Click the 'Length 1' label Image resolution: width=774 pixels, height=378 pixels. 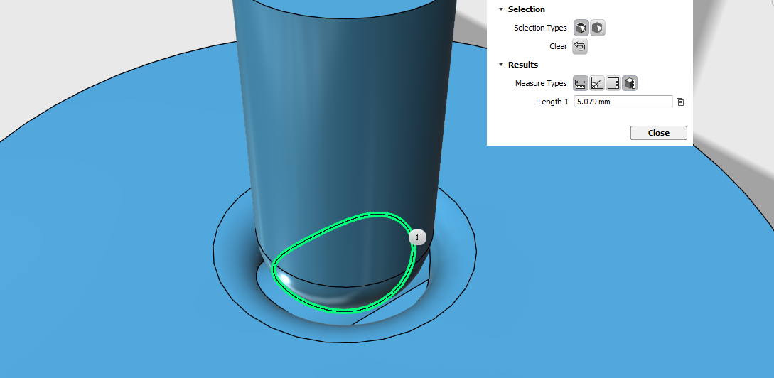(x=553, y=102)
